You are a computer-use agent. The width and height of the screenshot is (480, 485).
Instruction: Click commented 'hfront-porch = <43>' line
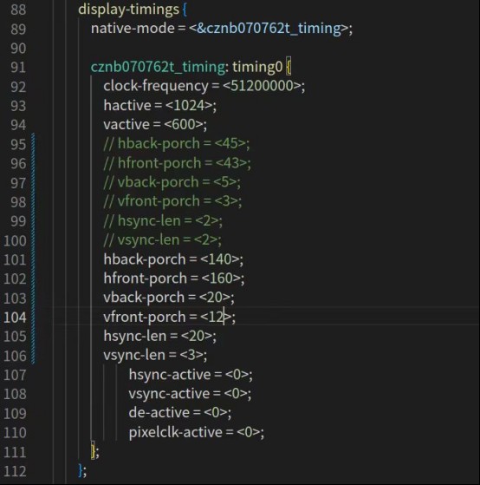coord(178,163)
